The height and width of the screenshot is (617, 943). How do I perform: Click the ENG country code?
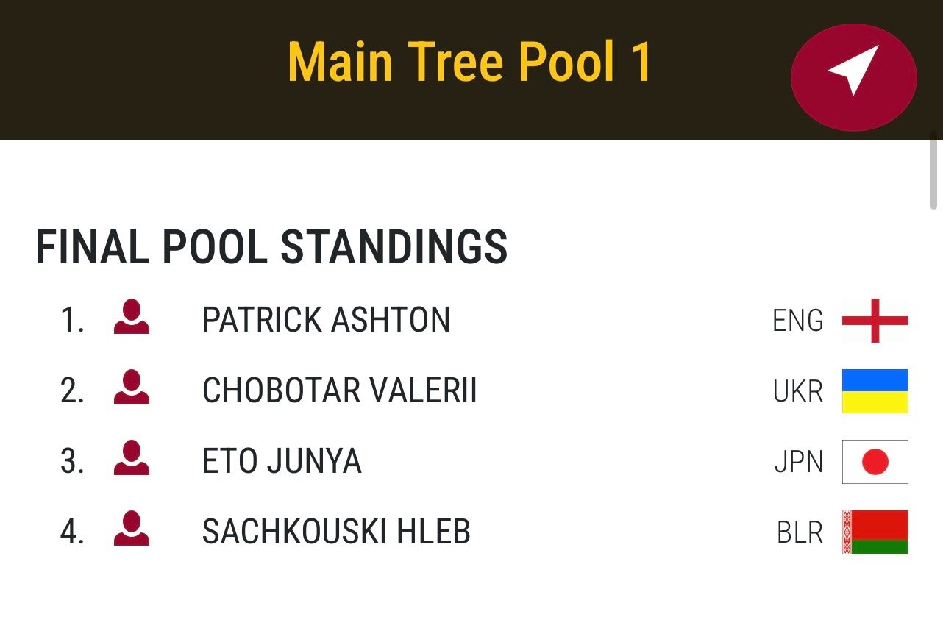(798, 321)
